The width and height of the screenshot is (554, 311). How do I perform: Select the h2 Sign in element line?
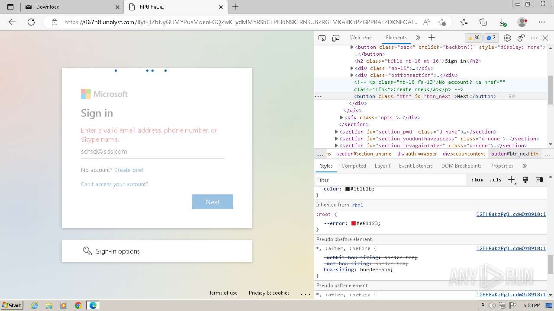tap(417, 61)
